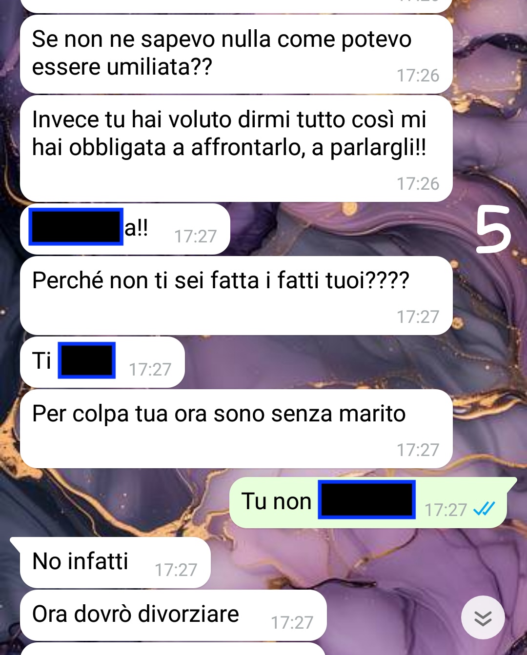Image resolution: width=527 pixels, height=655 pixels.
Task: Select message 'Invece tu hai voluto dirmi tutto'
Action: click(236, 148)
